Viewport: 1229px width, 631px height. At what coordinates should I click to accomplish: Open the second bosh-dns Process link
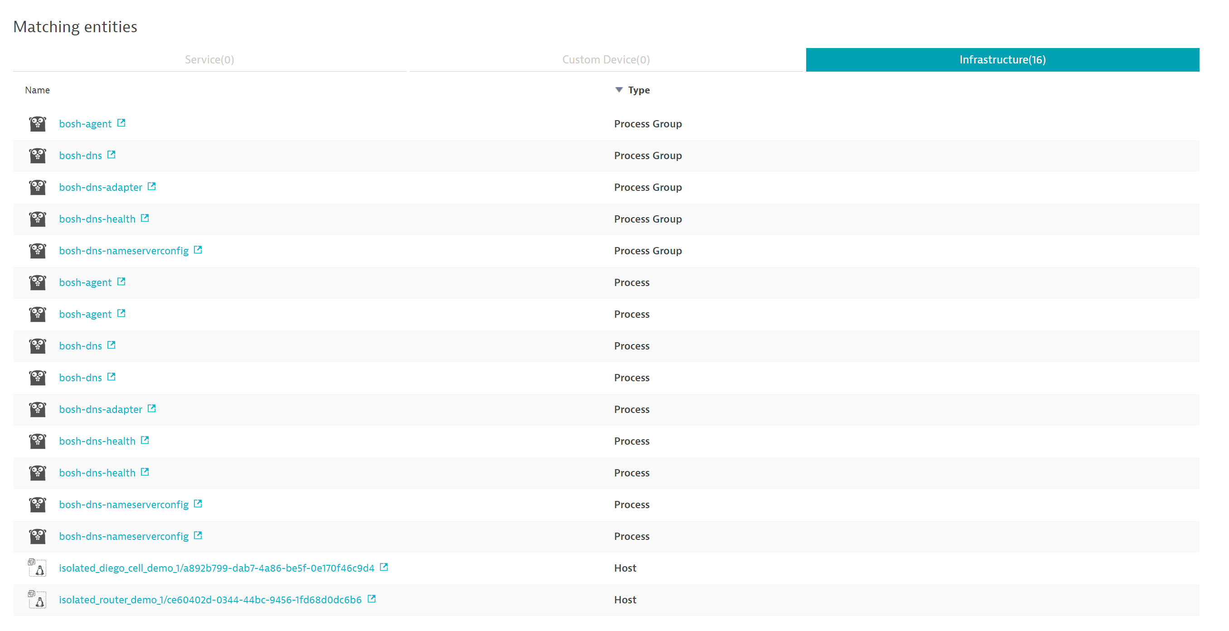click(81, 378)
